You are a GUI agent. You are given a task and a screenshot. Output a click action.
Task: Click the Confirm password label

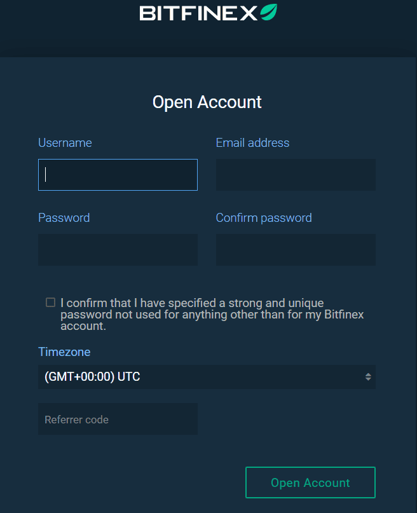[264, 217]
